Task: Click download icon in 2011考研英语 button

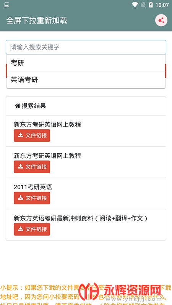Action: click(21, 198)
